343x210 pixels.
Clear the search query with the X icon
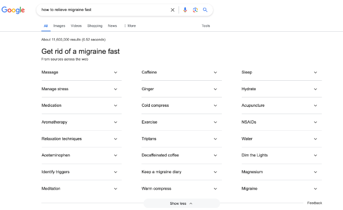pyautogui.click(x=173, y=10)
